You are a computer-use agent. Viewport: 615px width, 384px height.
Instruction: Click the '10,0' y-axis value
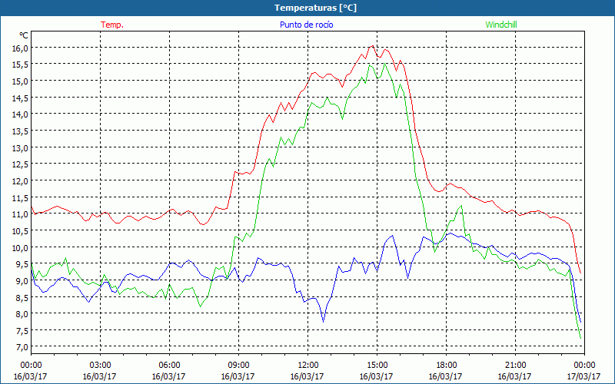[20, 247]
